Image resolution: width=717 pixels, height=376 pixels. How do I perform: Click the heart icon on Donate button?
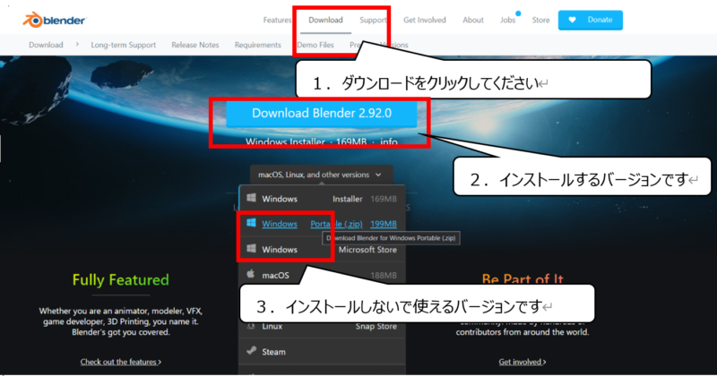click(572, 20)
